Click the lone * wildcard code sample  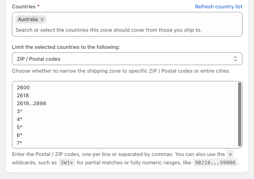(231, 155)
